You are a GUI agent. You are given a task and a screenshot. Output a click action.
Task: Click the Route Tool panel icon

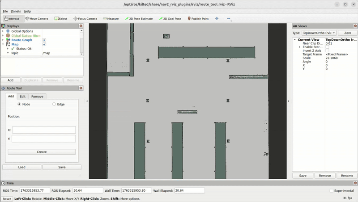[x=3, y=88]
